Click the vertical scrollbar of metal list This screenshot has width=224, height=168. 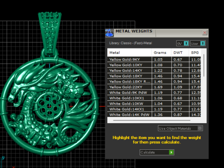204,65
